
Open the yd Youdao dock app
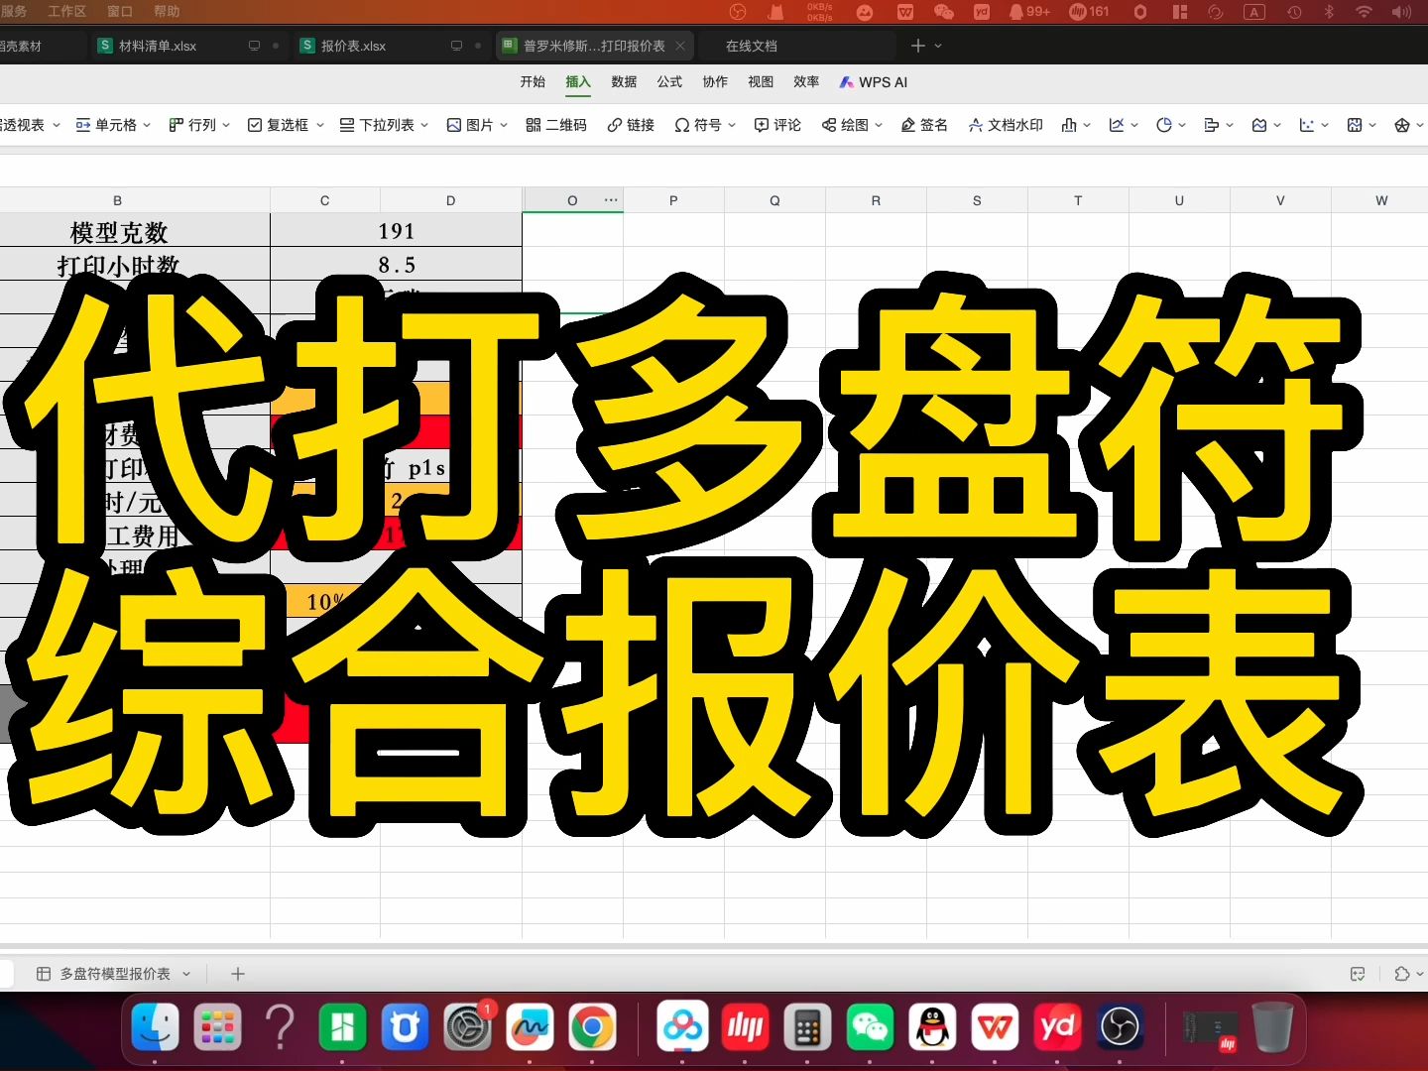point(1057,1027)
